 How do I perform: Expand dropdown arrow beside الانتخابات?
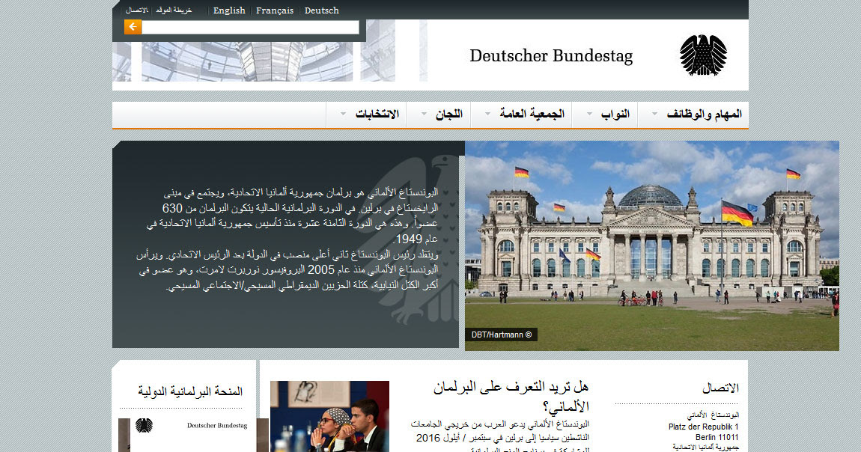[343, 114]
